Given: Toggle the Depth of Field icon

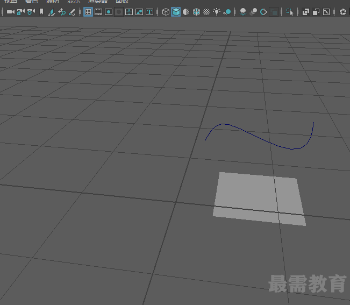Looking at the screenshot, I should tap(274, 12).
